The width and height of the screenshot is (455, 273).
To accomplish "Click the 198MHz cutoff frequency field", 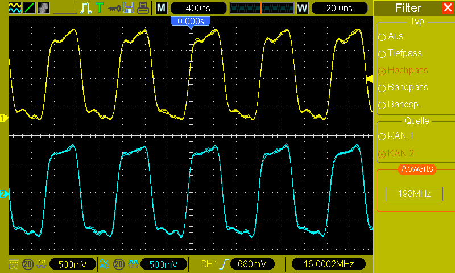I will tap(414, 194).
